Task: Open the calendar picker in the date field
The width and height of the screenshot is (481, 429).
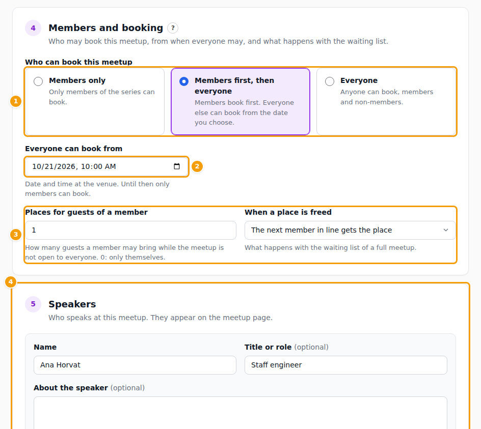Action: coord(177,166)
